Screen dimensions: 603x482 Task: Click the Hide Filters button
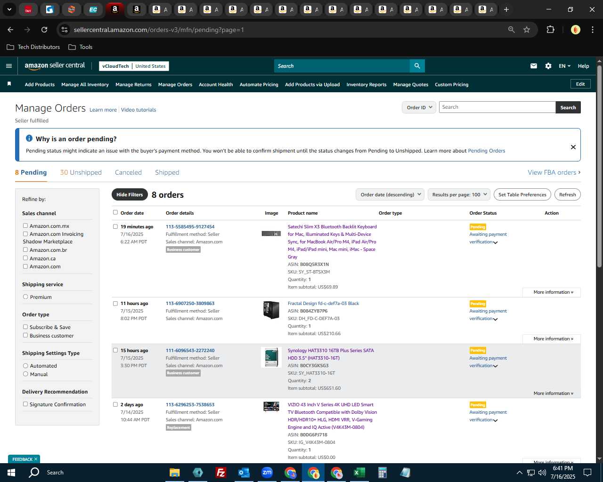pyautogui.click(x=130, y=194)
